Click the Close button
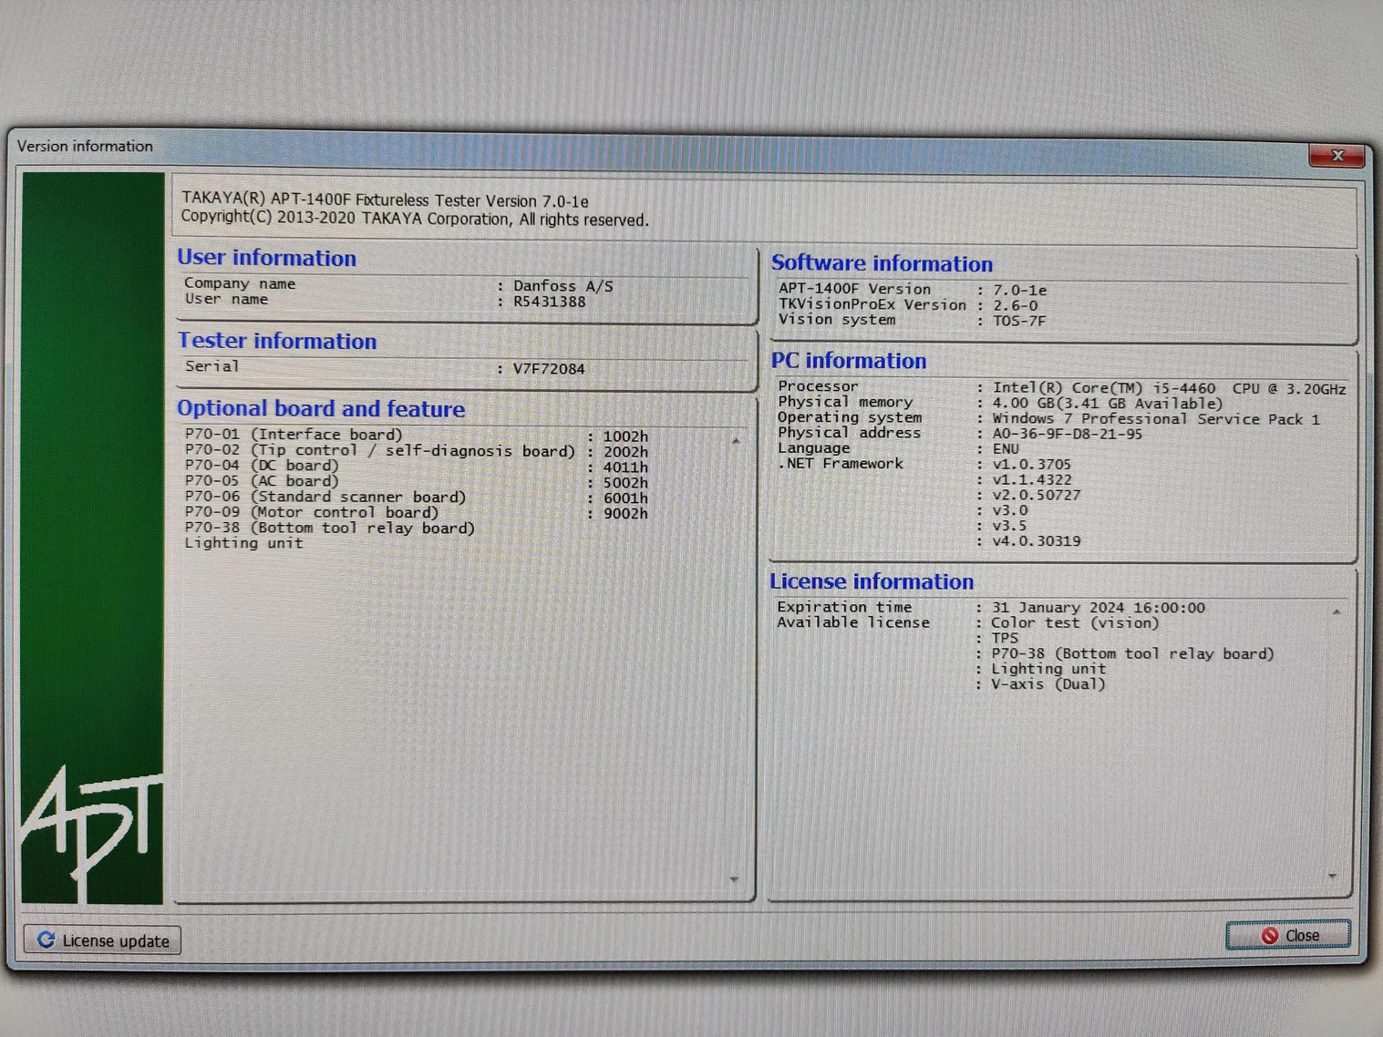Screen dimensions: 1383x1037 coord(1287,935)
